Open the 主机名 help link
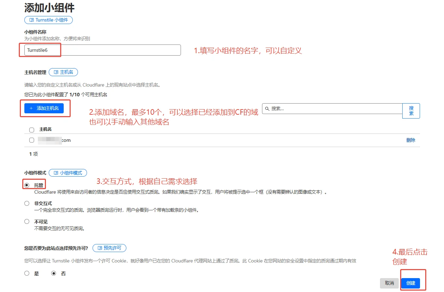 click(x=63, y=72)
